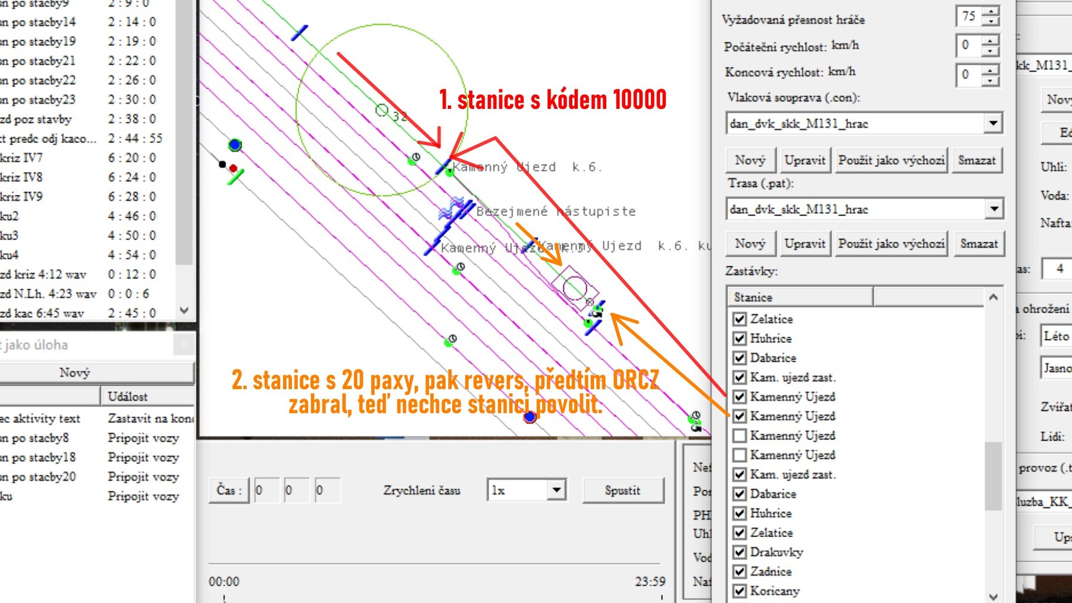
Task: Click the small black dot marker on map
Action: point(222,164)
